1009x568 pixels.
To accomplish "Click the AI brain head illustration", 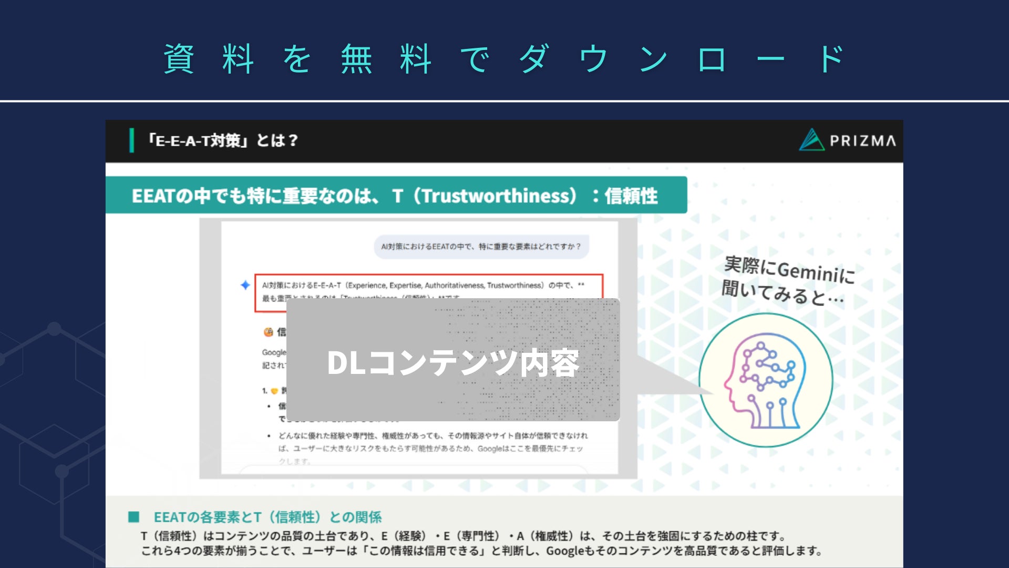I will point(766,381).
